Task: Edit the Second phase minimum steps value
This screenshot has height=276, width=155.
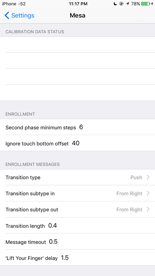Action: click(81, 127)
